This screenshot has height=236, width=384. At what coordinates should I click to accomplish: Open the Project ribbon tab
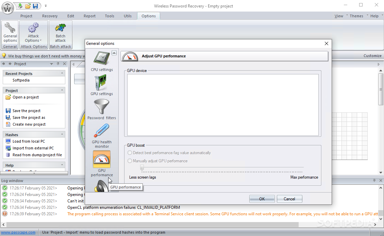[26, 16]
